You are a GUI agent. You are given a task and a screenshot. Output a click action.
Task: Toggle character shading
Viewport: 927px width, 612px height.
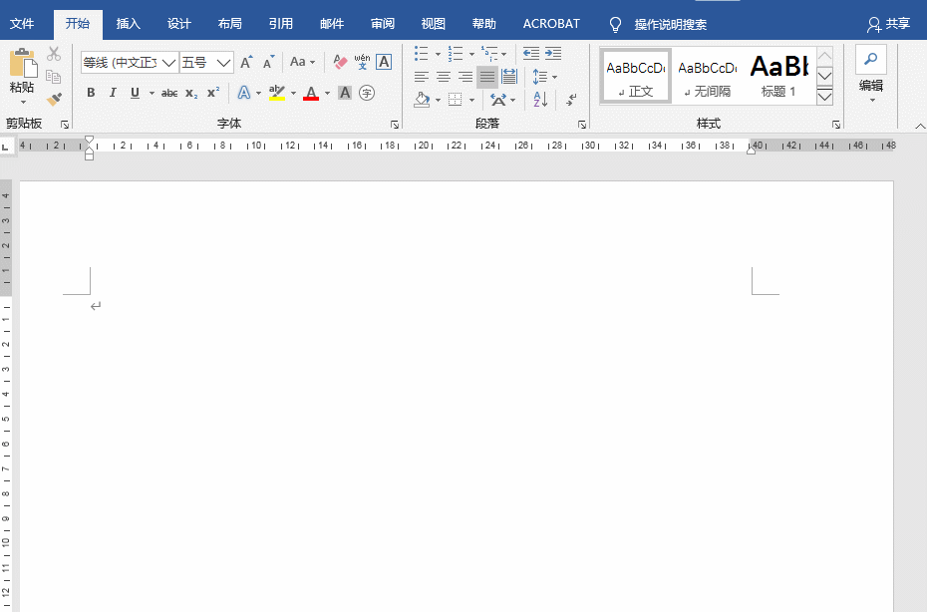[345, 93]
